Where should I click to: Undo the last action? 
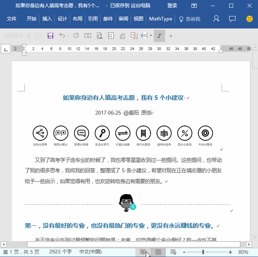coord(62,36)
